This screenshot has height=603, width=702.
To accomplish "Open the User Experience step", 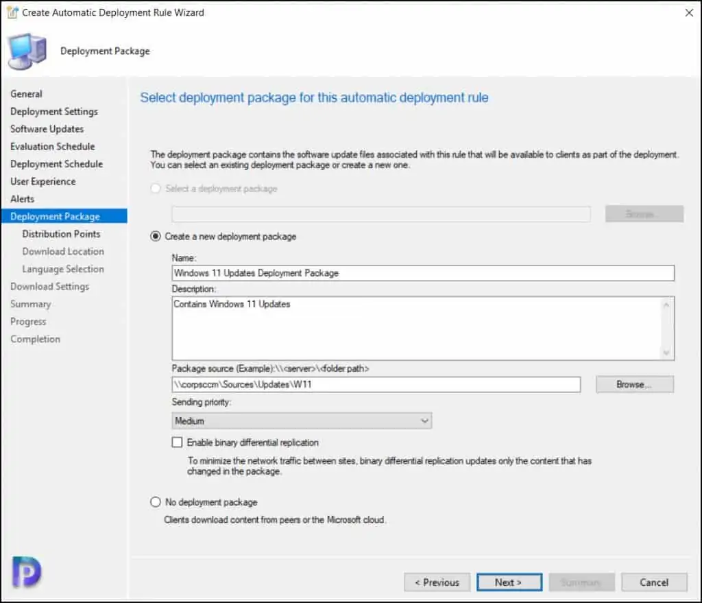I will click(x=43, y=181).
